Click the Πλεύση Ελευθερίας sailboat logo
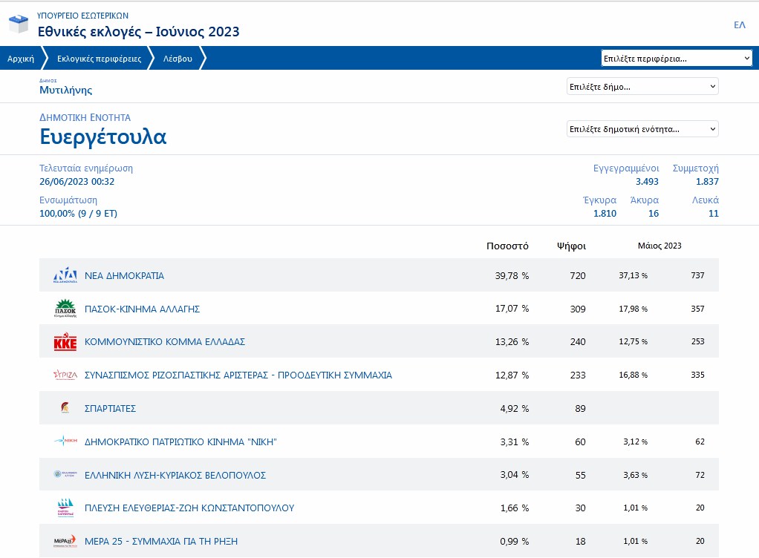 click(65, 508)
